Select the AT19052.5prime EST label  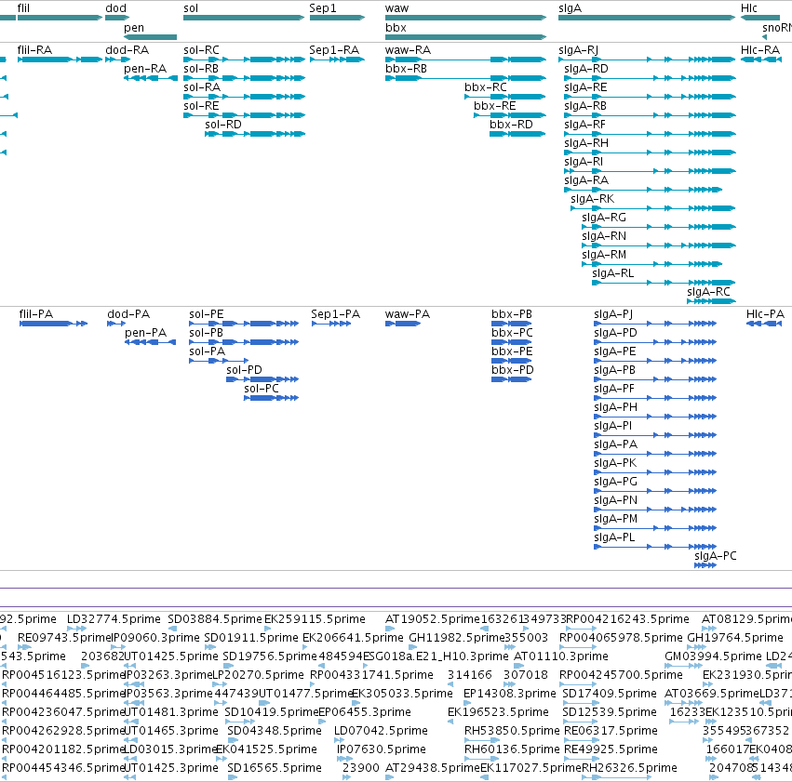pyautogui.click(x=433, y=619)
